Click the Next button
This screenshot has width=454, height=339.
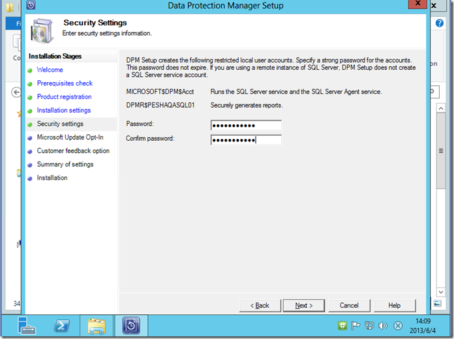pyautogui.click(x=304, y=305)
